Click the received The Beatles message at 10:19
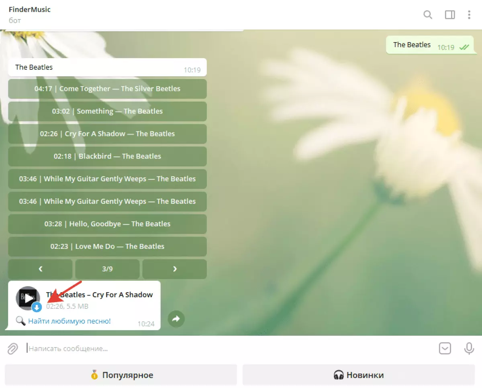This screenshot has height=388, width=482. 107,67
